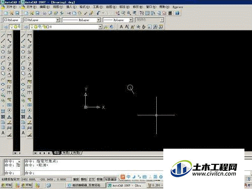Click the 5.JPG taskbar button
The height and width of the screenshot is (189, 252).
[x=155, y=185]
